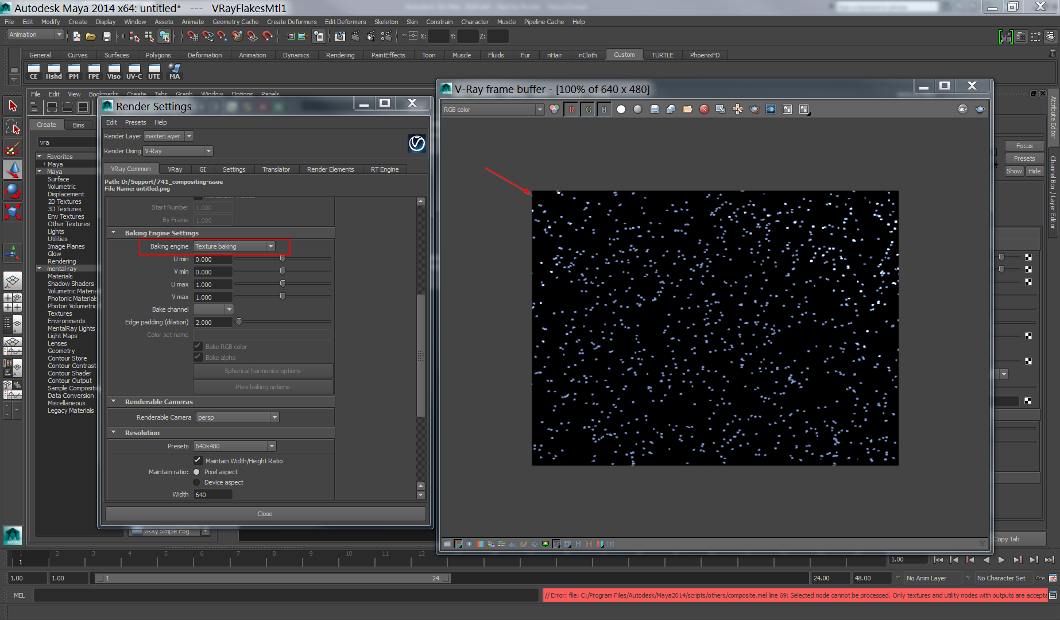Viewport: 1060px width, 620px height.
Task: Open Render Layer masterLayer dropdown
Action: pyautogui.click(x=168, y=136)
